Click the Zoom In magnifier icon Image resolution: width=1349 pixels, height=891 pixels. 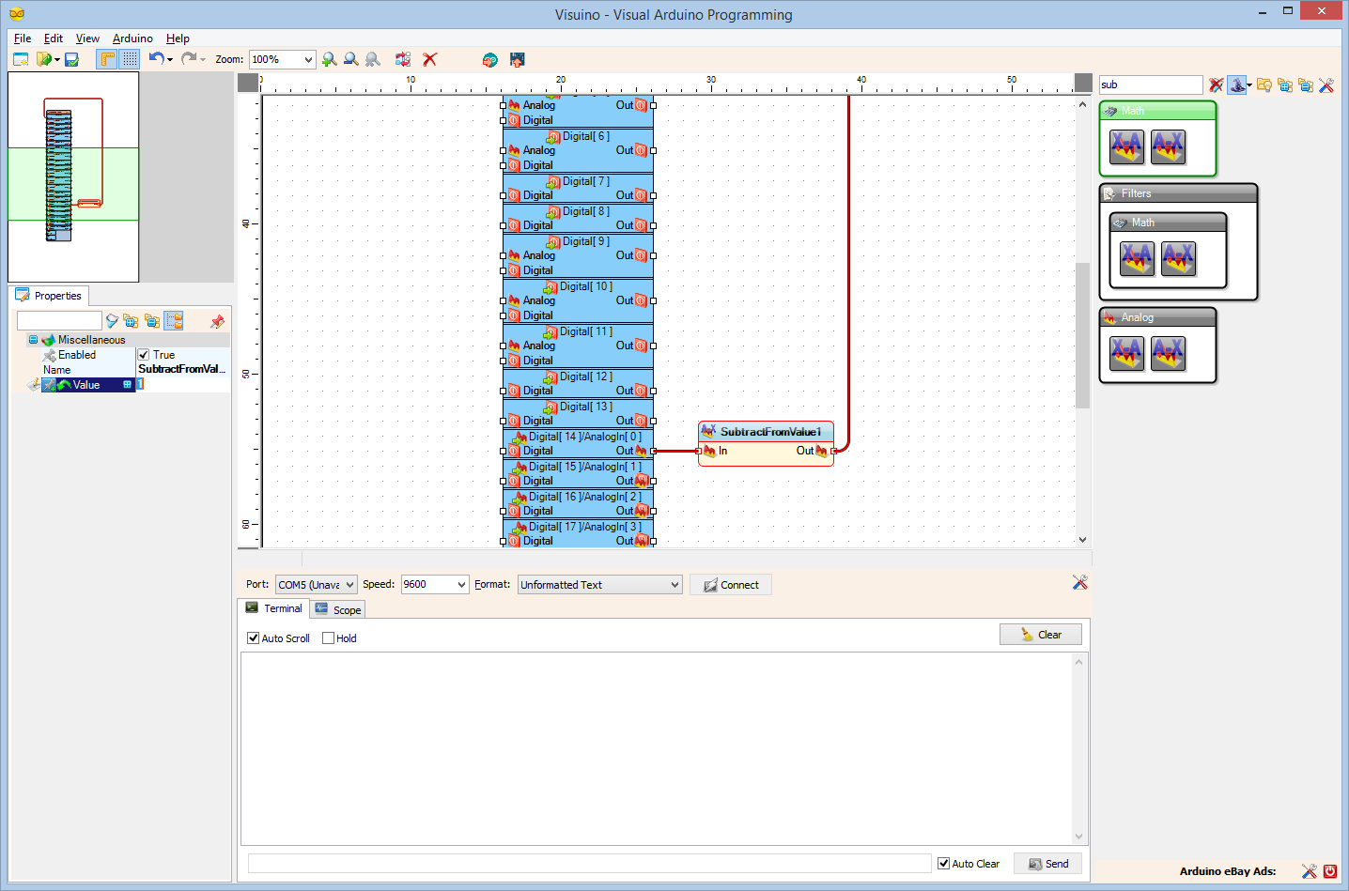click(329, 59)
